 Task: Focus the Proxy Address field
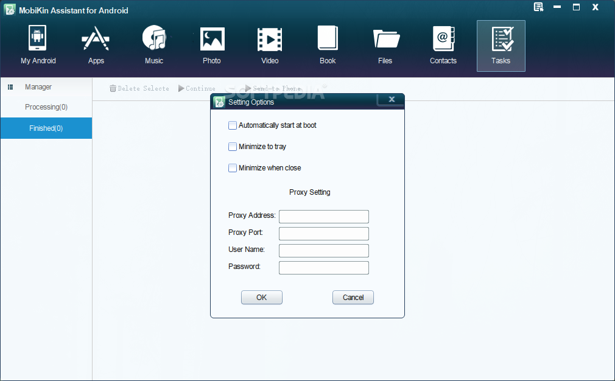324,217
